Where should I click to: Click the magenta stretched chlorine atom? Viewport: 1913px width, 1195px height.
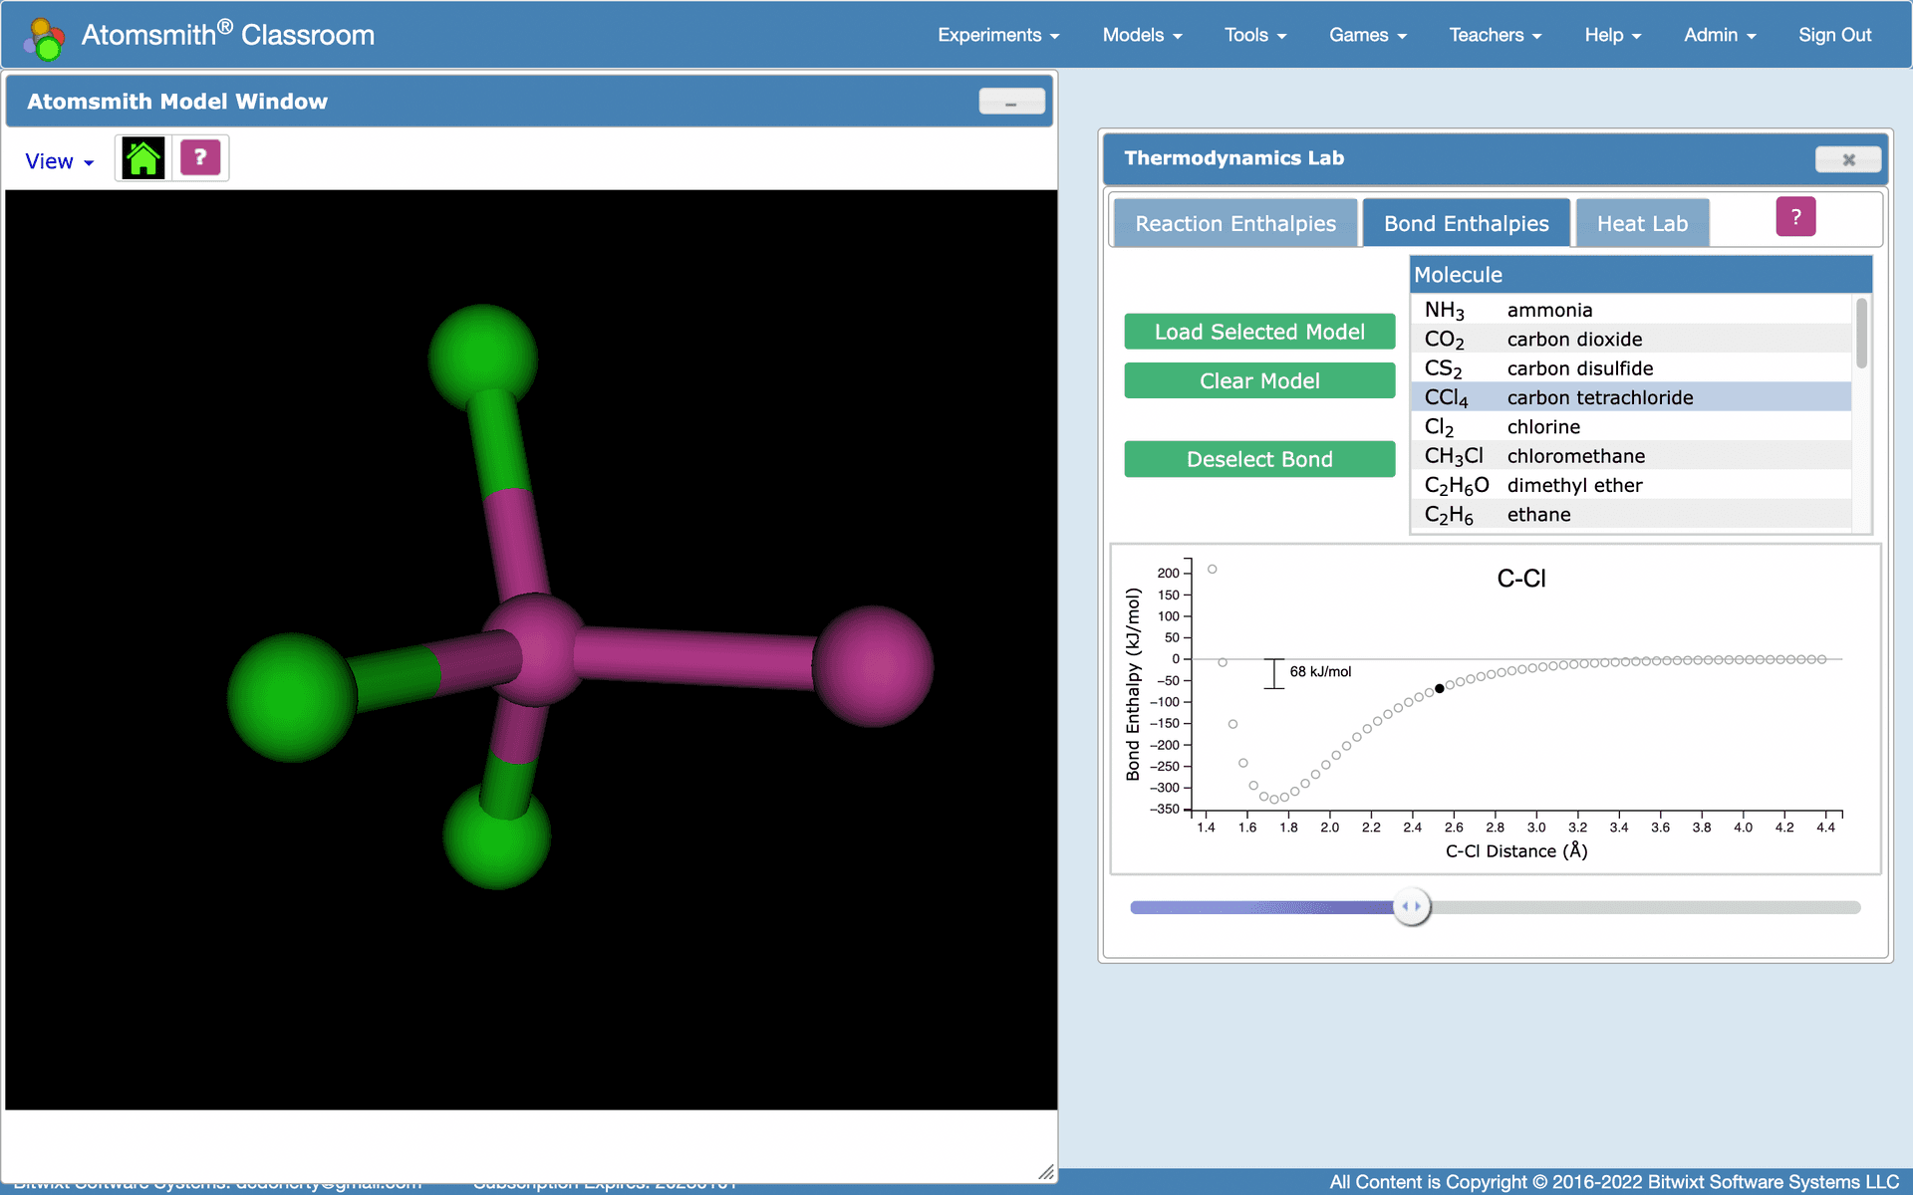tap(873, 666)
